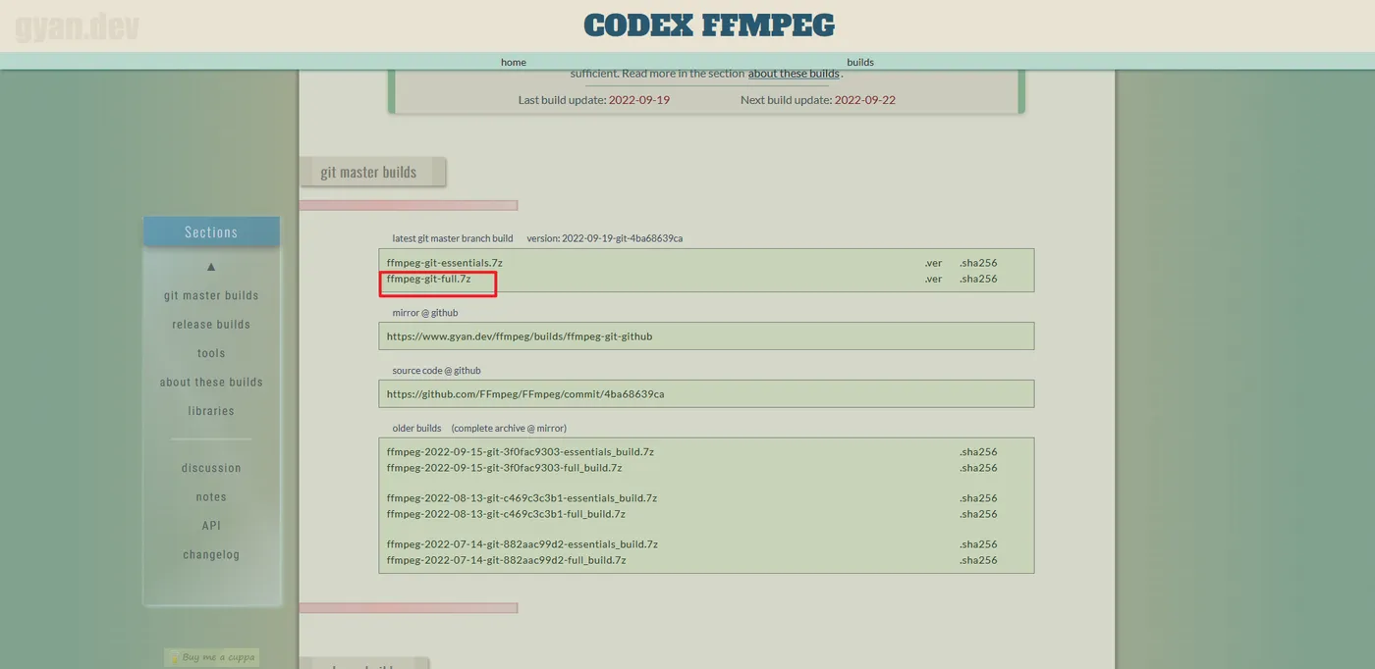Download 2022-09-15 3f0fac9303 essentials_build.7z
The height and width of the screenshot is (669, 1375).
521,452
